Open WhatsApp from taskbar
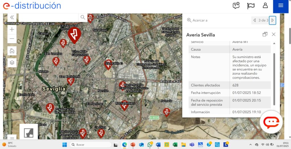291x149 pixels. 150,144
